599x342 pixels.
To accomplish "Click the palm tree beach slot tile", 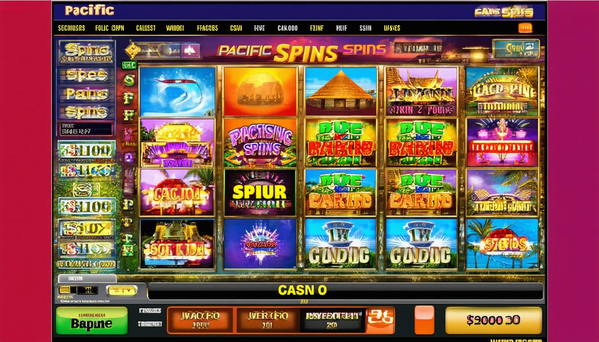I will click(x=502, y=244).
